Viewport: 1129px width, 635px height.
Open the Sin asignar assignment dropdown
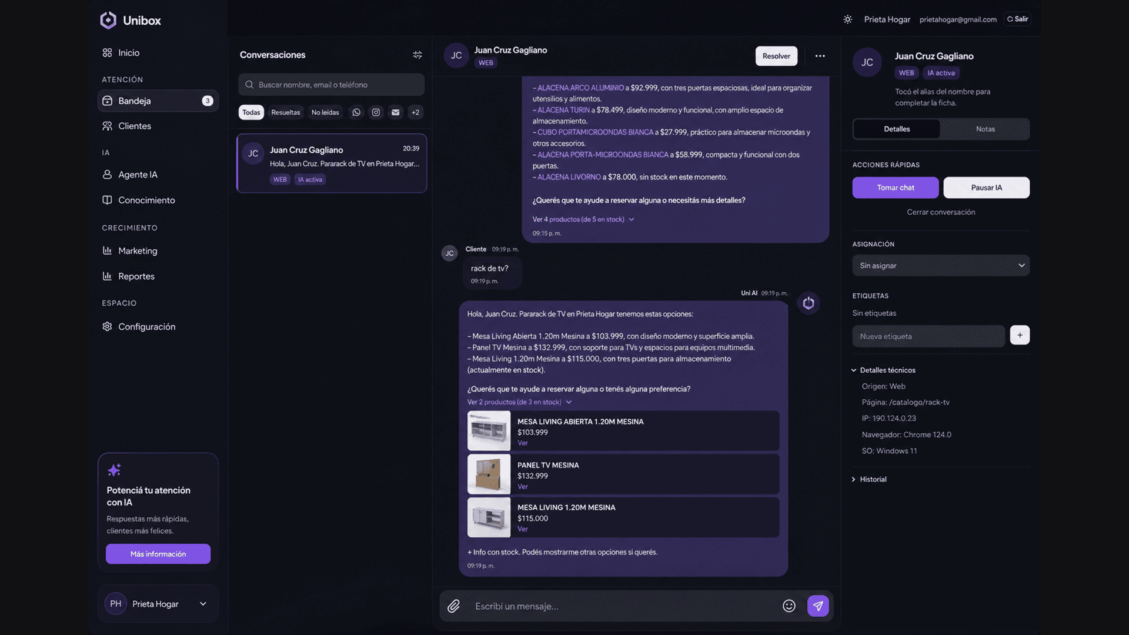[x=941, y=266]
